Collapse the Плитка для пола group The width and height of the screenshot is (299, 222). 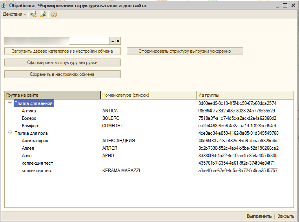9,133
